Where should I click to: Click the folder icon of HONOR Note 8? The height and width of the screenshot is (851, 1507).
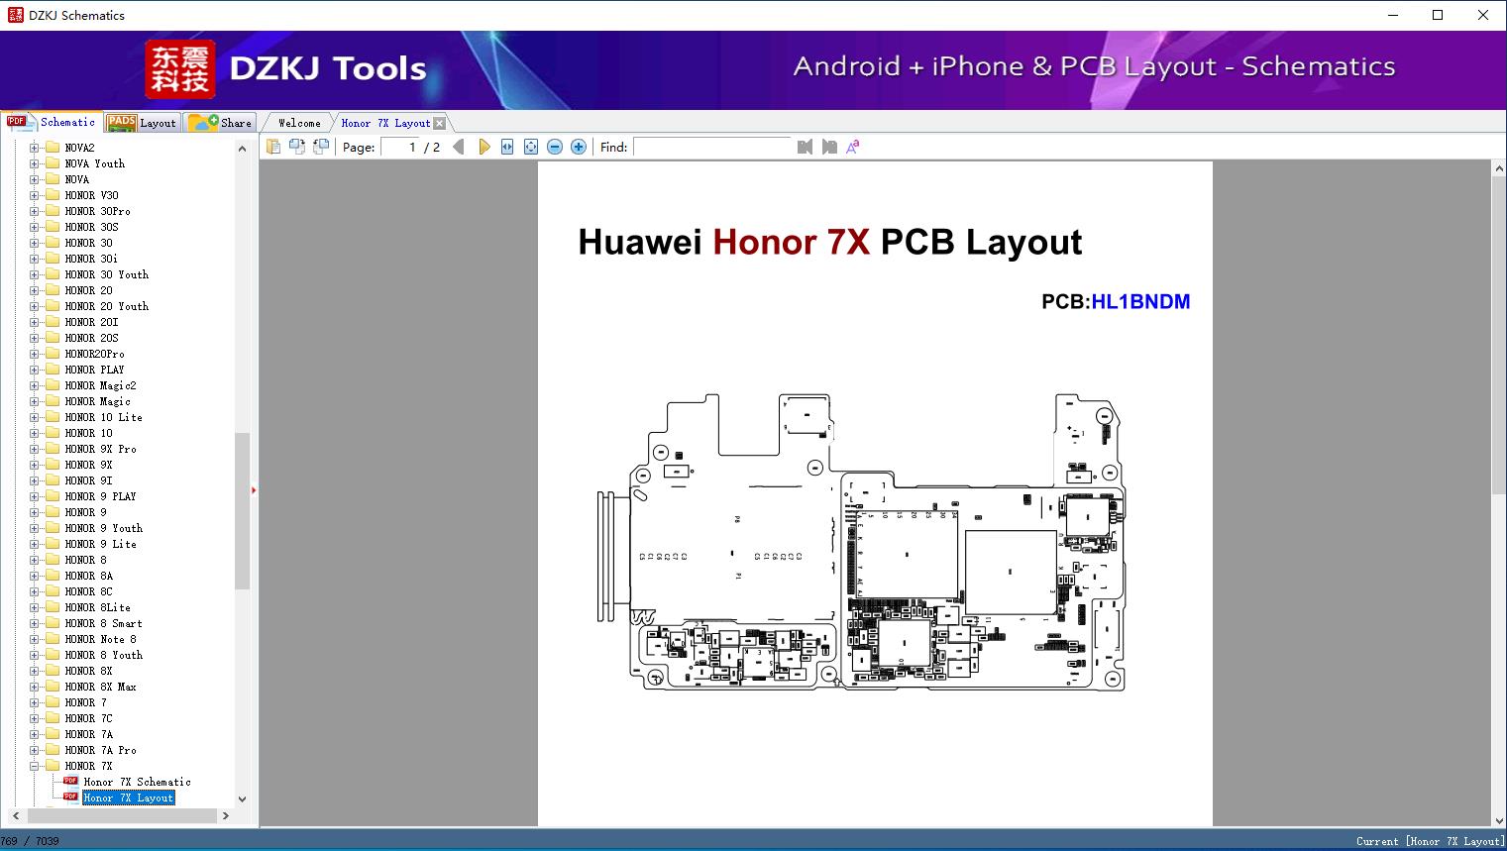point(53,639)
